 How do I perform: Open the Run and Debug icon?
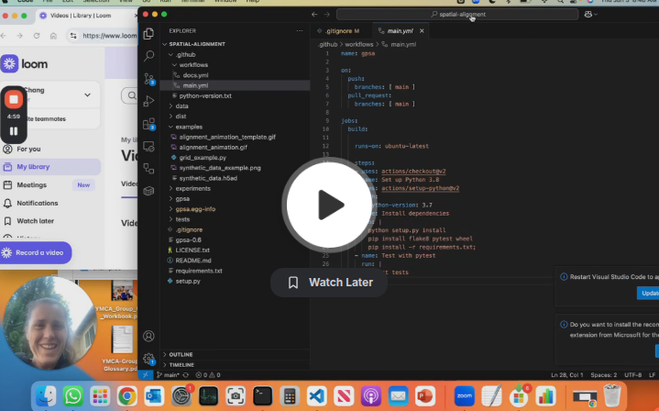[x=148, y=101]
